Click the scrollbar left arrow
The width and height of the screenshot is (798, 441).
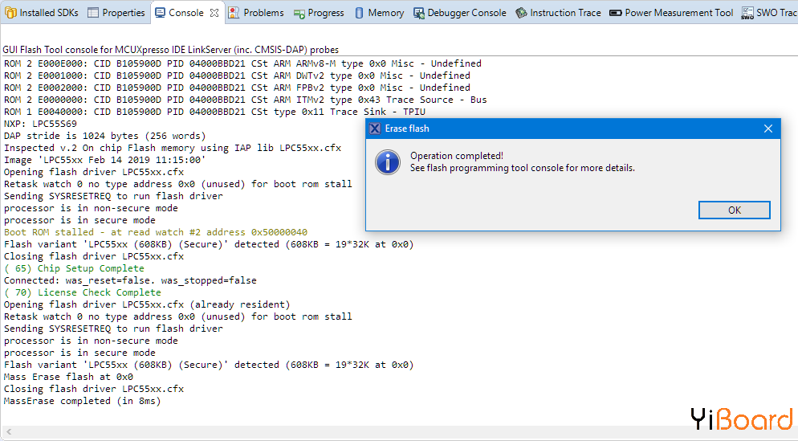coord(7,433)
